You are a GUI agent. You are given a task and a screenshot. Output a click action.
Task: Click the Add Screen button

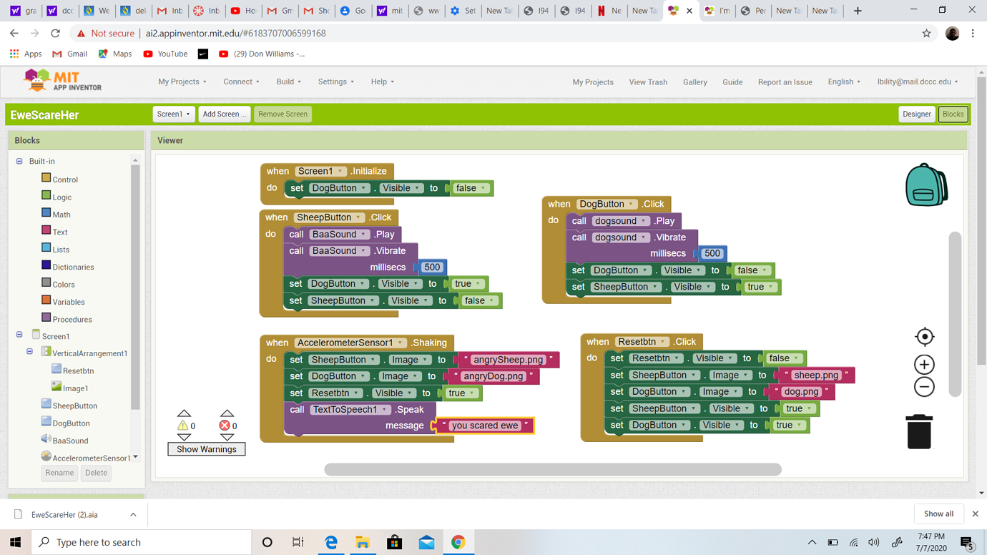pos(224,114)
